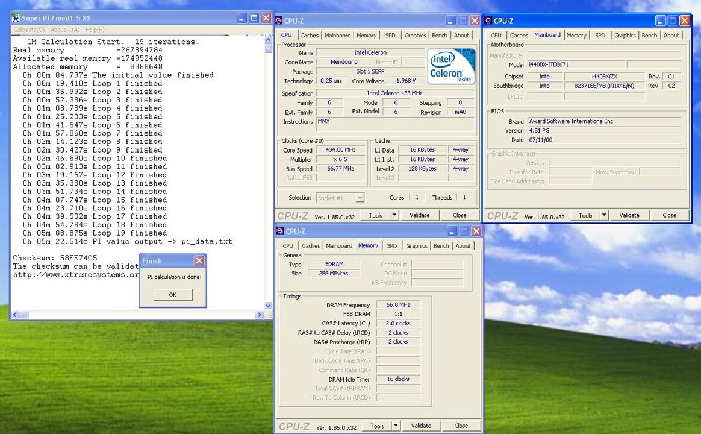Viewport: 701px width, 434px height.
Task: Click Tools button in the CPU window
Action: tap(376, 215)
